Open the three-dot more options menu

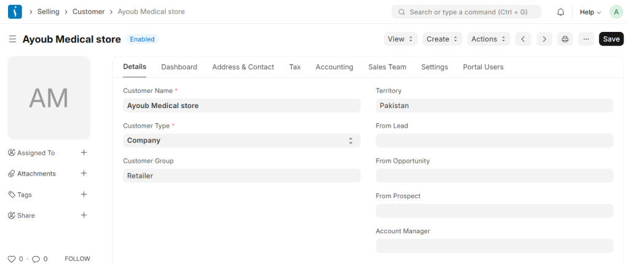click(x=586, y=39)
